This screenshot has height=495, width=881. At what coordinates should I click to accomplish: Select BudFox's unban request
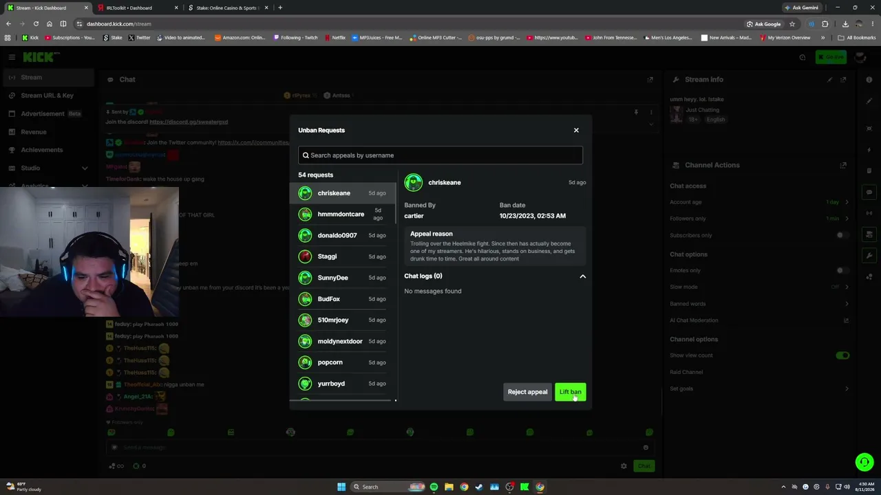(343, 299)
